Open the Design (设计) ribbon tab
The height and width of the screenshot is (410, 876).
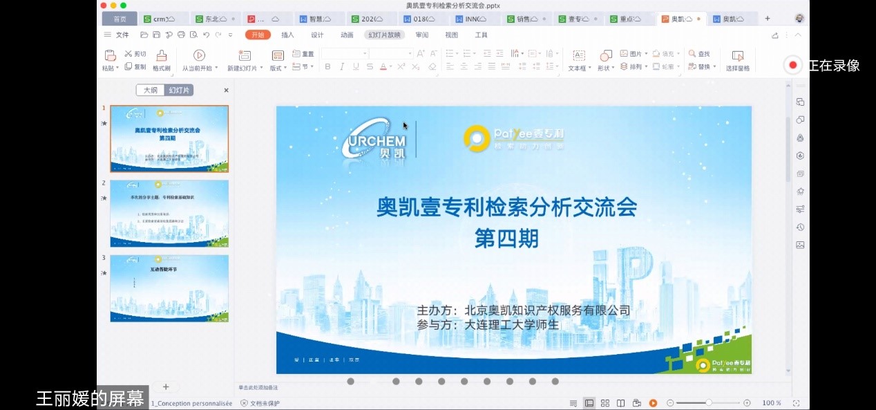click(317, 35)
